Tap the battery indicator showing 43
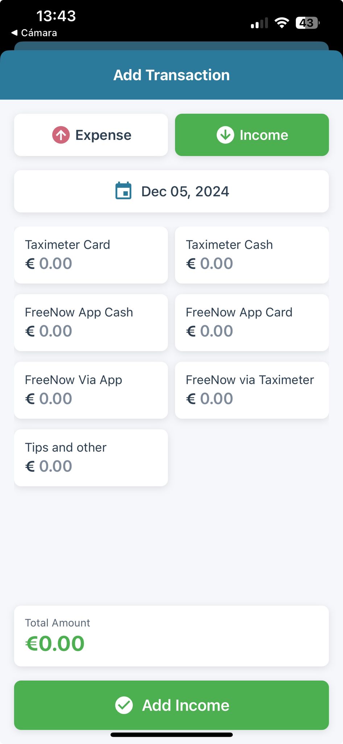Viewport: 343px width, 744px height. coord(307,23)
